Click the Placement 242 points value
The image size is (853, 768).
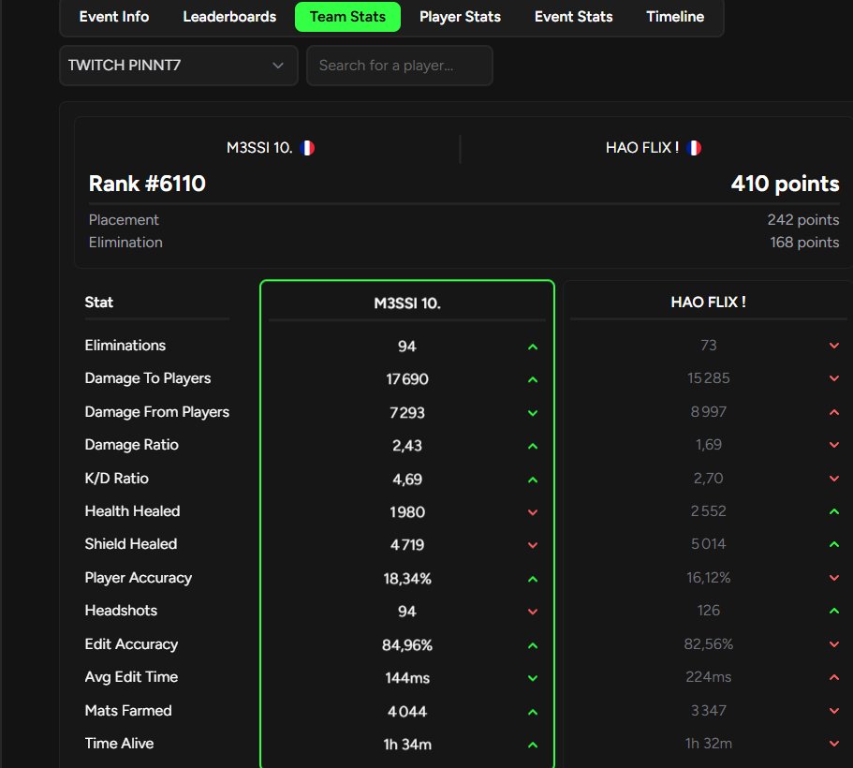tap(803, 220)
